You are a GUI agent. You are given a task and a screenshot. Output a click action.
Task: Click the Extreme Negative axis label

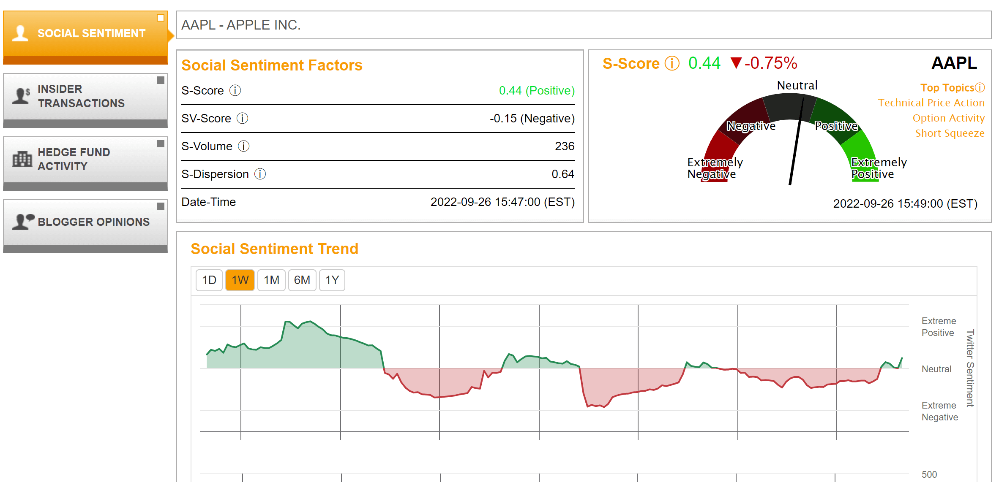tap(940, 412)
